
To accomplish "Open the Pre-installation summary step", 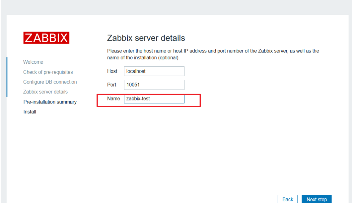I will click(50, 102).
